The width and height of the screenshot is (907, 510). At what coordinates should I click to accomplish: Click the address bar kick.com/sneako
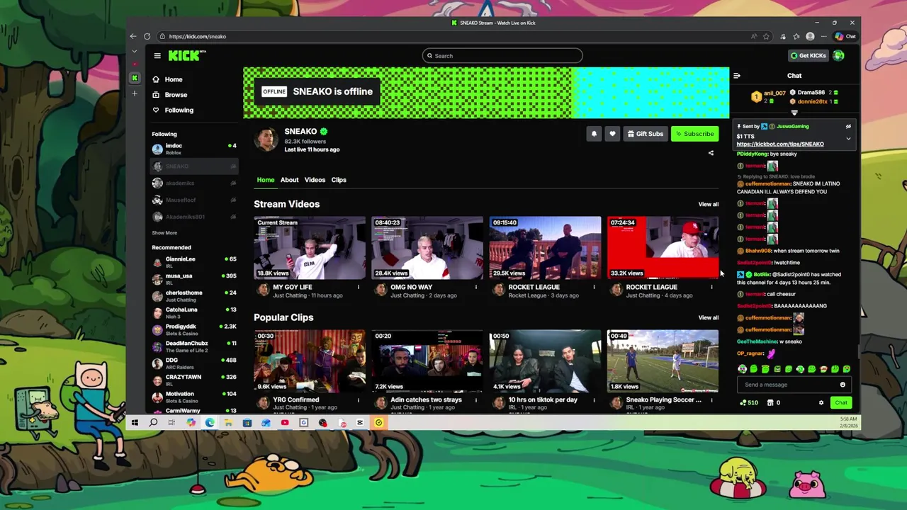coord(453,36)
